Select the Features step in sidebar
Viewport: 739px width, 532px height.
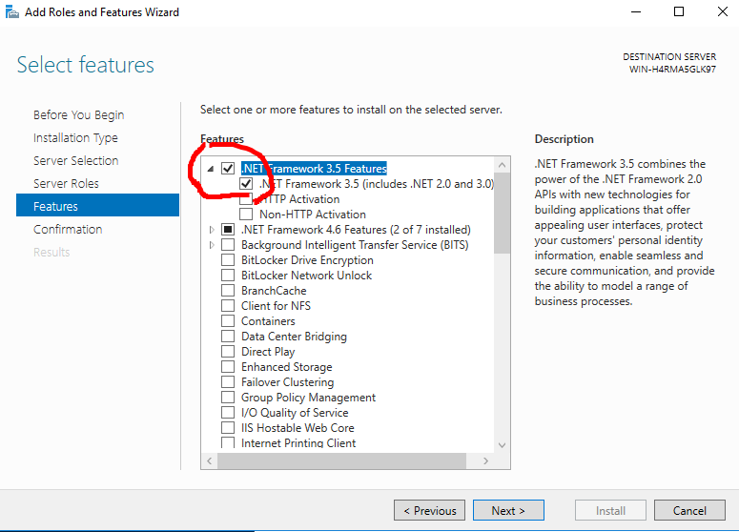point(97,205)
